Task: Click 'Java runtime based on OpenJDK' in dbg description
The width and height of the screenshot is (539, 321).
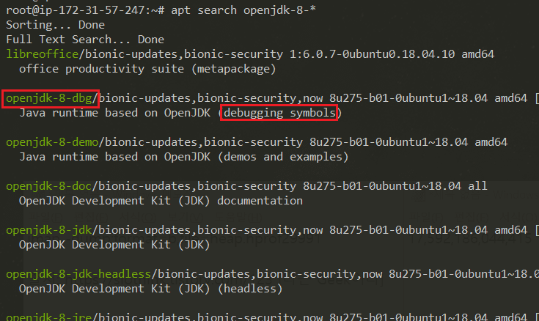Action: pyautogui.click(x=116, y=113)
